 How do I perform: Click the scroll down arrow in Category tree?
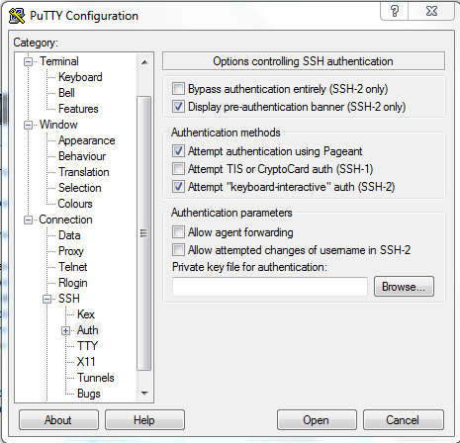coord(144,393)
